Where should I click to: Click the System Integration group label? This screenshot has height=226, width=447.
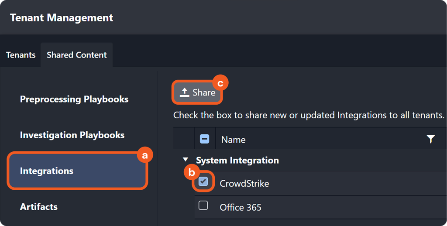point(237,161)
